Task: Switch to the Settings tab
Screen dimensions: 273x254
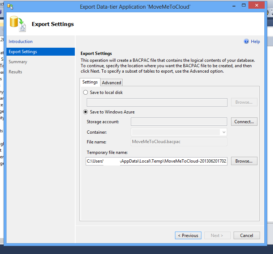Action: (90, 82)
